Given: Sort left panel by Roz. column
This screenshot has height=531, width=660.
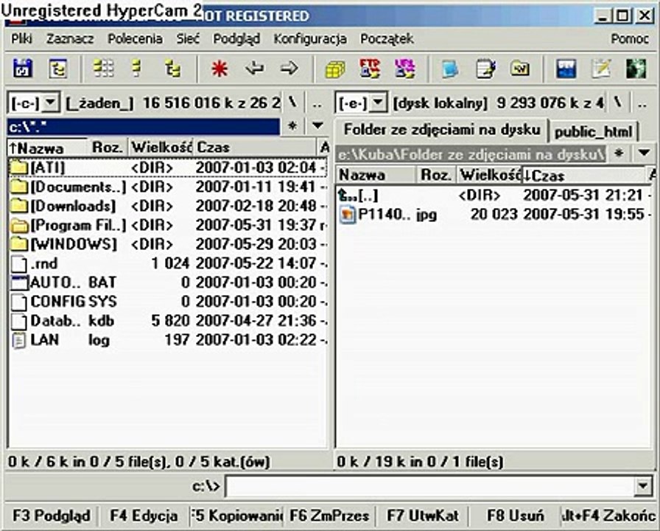Looking at the screenshot, I should 108,147.
